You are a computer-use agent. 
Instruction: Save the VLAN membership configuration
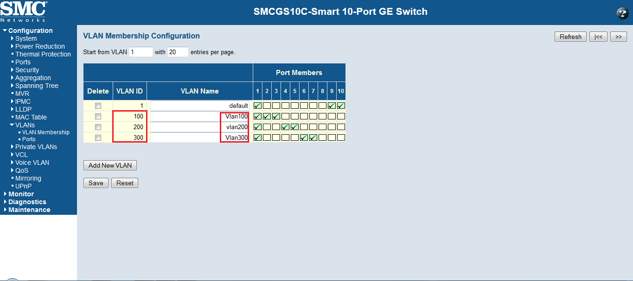96,183
